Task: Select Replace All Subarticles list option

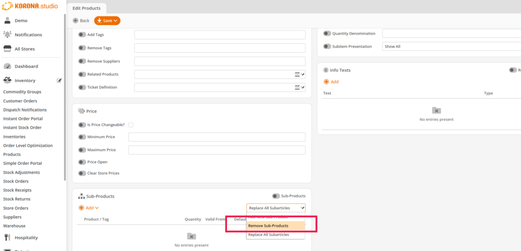Action: tap(275, 235)
